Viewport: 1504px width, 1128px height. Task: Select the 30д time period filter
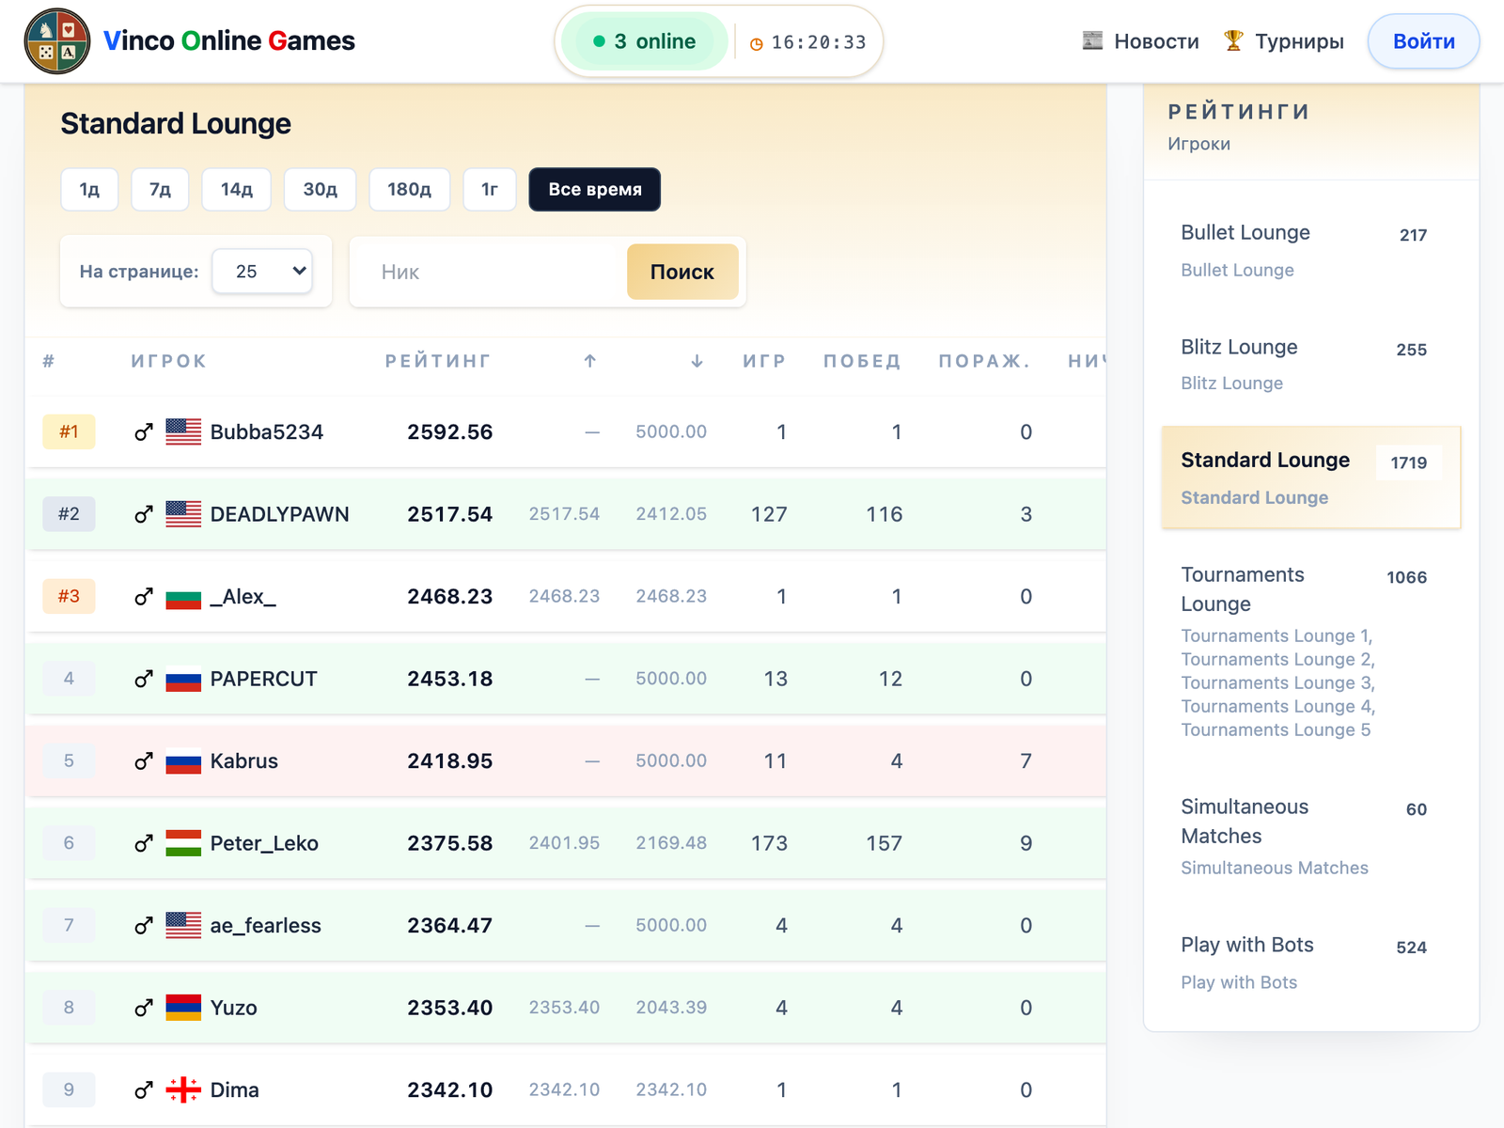click(x=321, y=189)
